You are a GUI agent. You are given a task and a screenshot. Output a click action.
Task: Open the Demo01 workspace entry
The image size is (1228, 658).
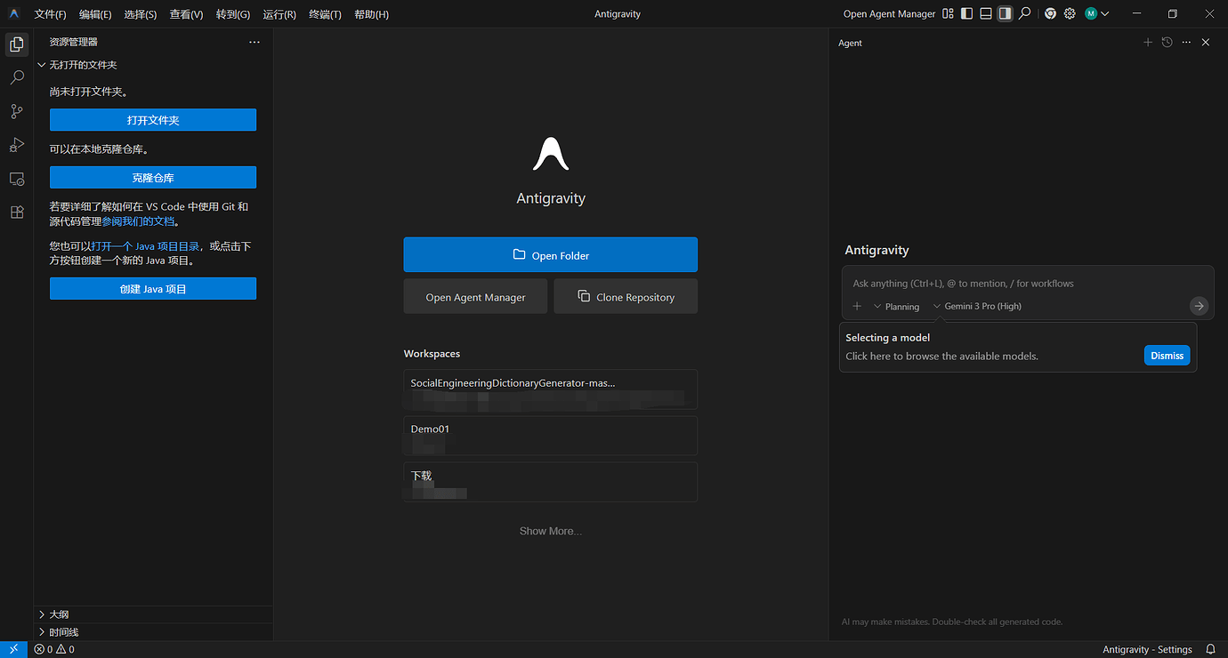(x=550, y=436)
